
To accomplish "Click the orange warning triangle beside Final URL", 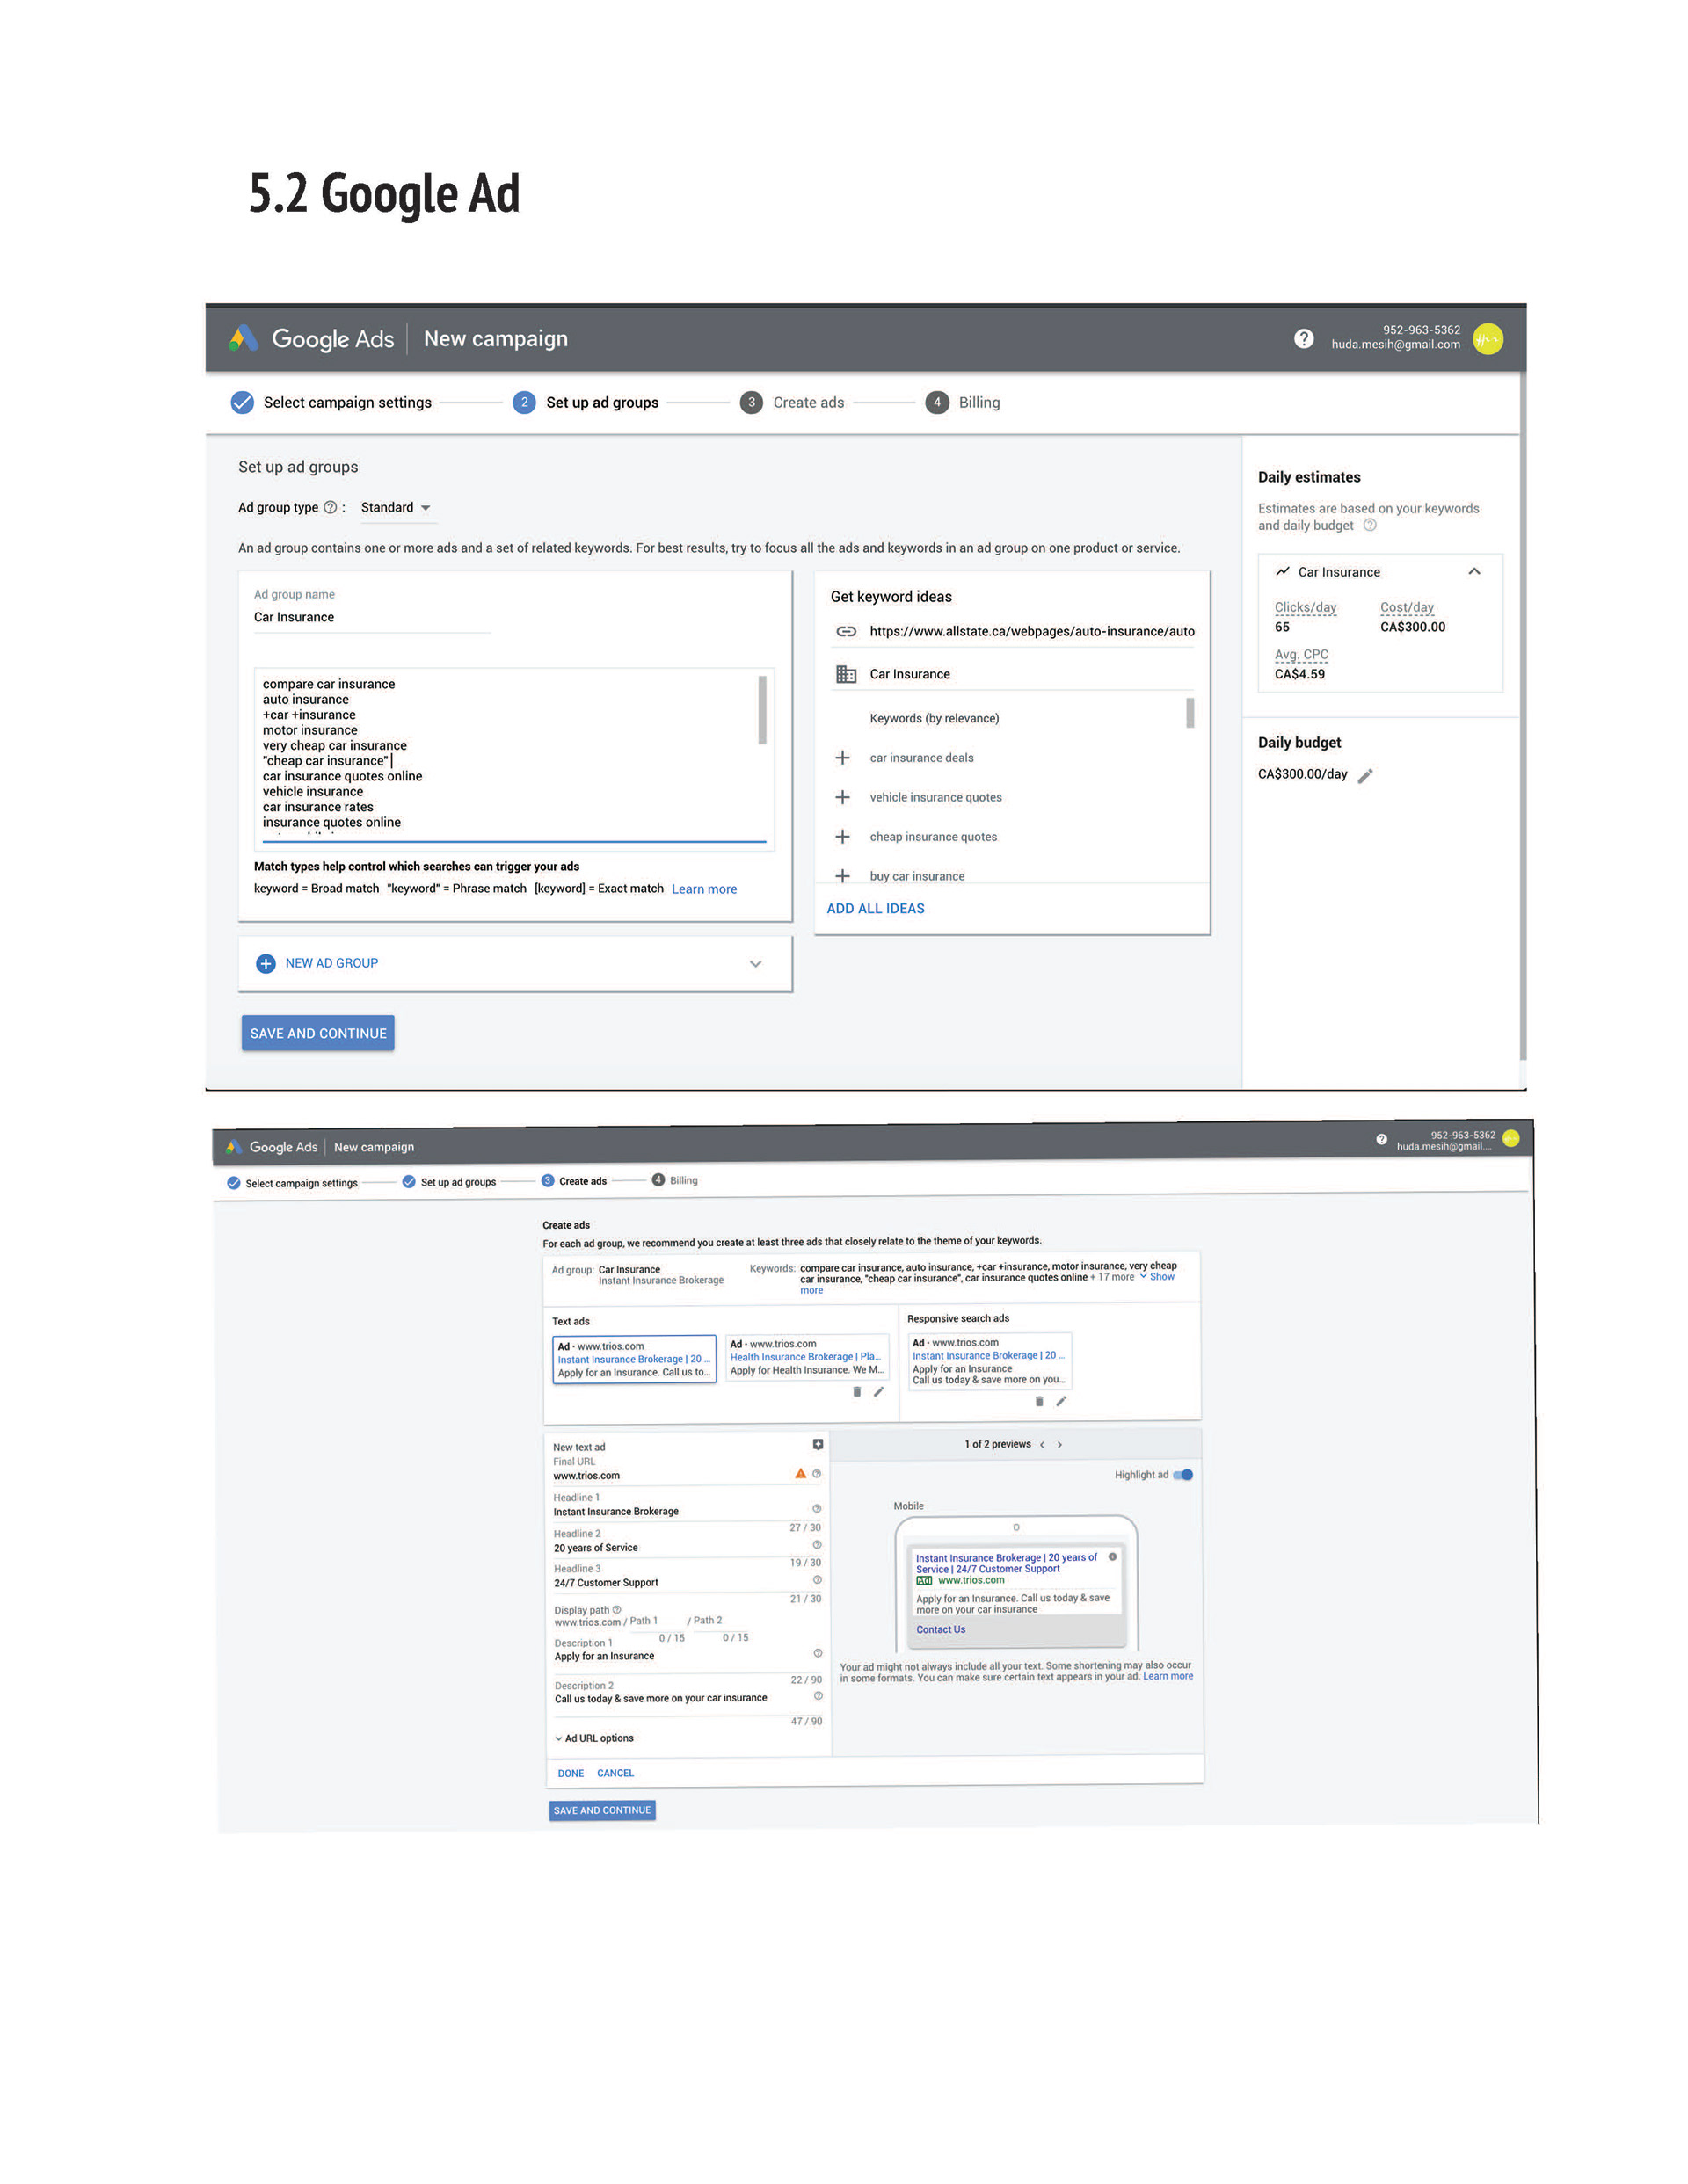I will tap(799, 1474).
